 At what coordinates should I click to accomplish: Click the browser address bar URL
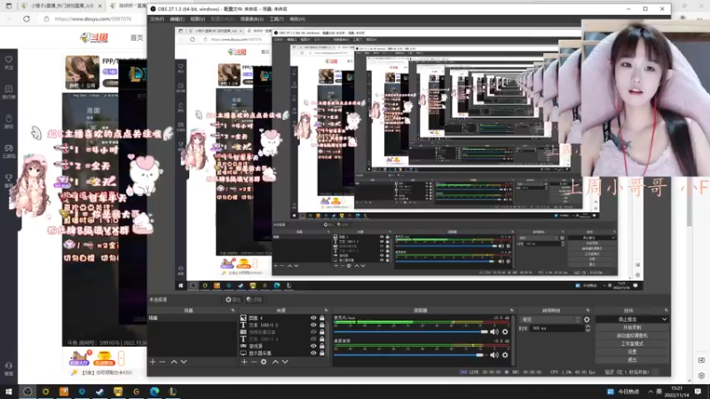(x=93, y=19)
